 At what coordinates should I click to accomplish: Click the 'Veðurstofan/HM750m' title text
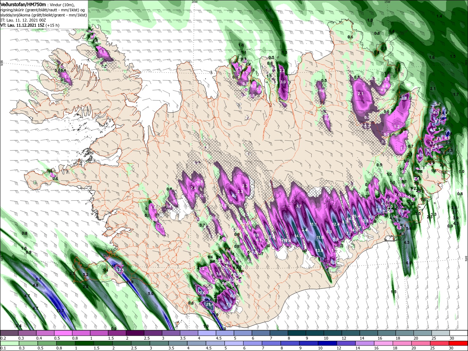click(23, 4)
